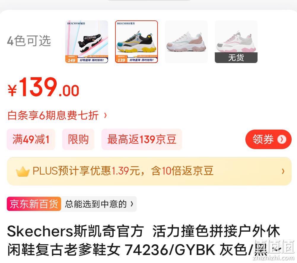297x263 pixels.
Task: Open the 最高返139京豆 reward tag
Action: [x=142, y=139]
